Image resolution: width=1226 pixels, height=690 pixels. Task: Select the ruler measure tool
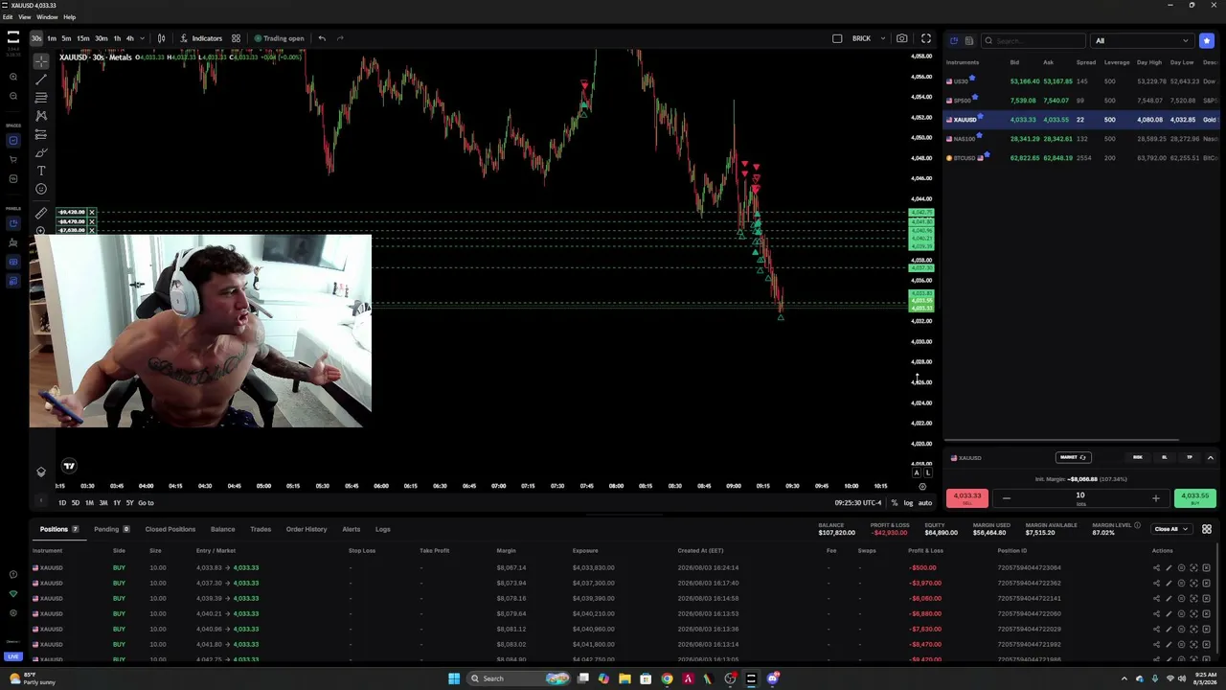(41, 213)
